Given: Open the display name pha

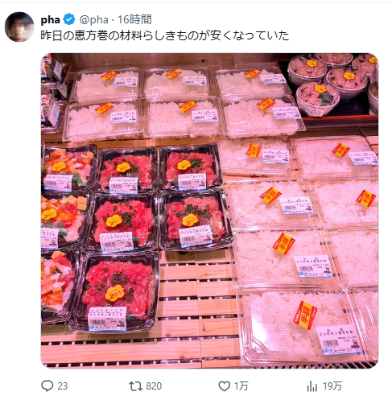Looking at the screenshot, I should 51,19.
